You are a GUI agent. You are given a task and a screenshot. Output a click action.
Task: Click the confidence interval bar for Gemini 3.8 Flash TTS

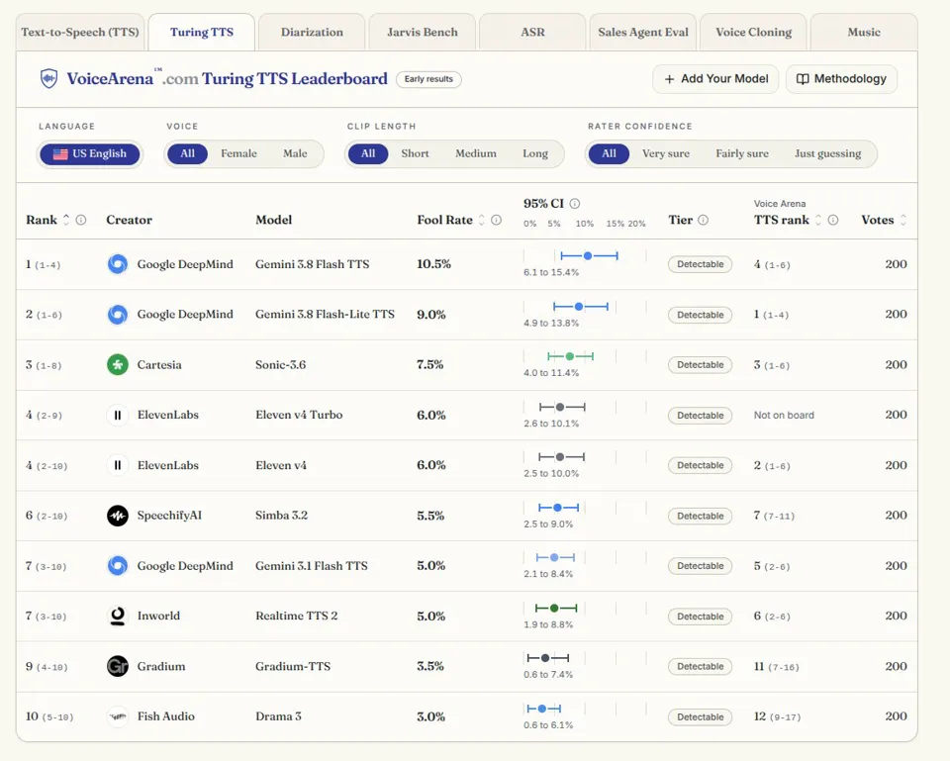(x=589, y=256)
